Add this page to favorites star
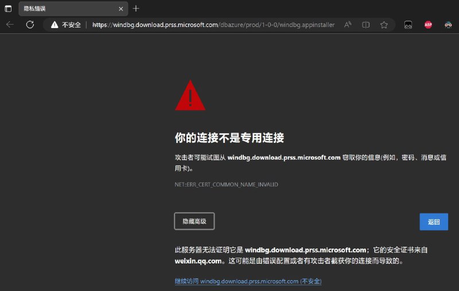This screenshot has height=291, width=459. (384, 25)
